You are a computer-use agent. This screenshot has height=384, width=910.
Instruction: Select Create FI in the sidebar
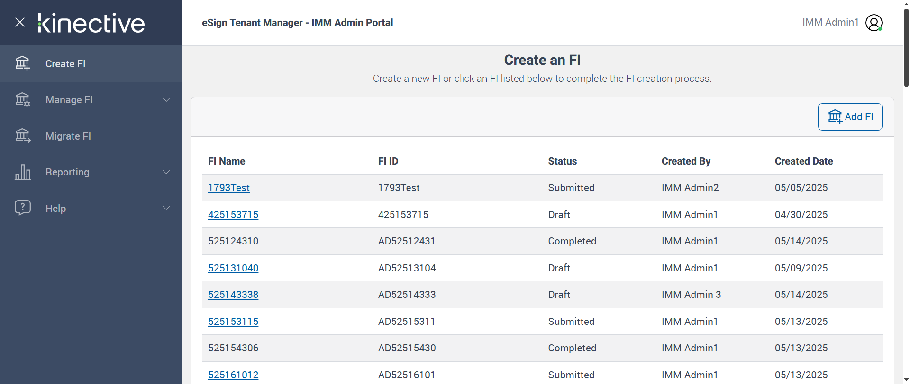pos(65,64)
